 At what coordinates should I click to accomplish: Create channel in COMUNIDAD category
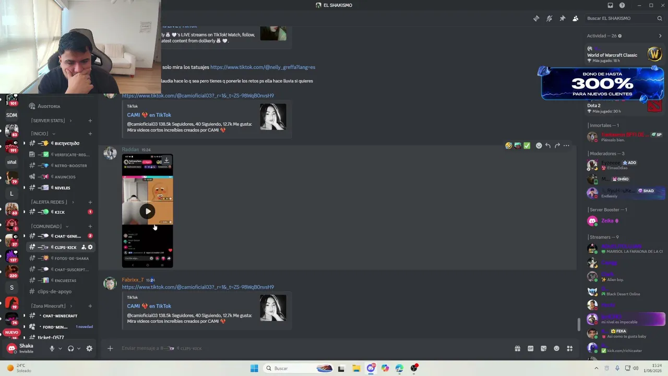click(x=90, y=227)
